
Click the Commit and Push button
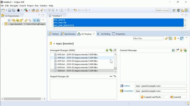[x=151, y=97]
